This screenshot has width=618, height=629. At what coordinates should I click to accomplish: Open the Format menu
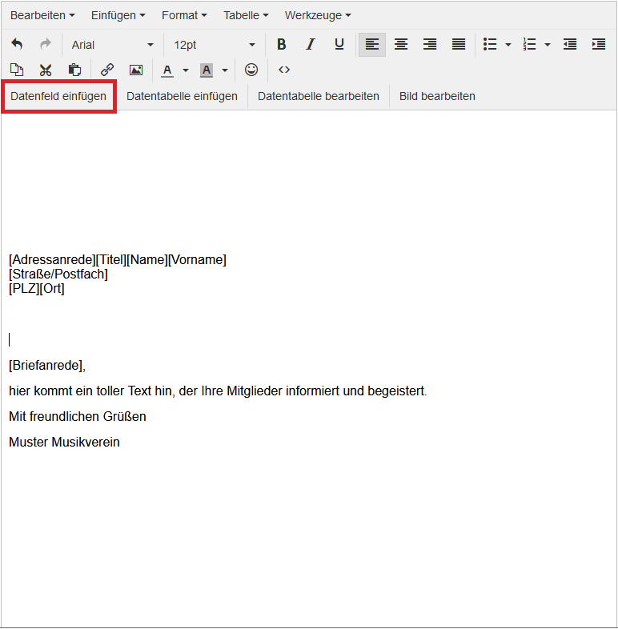coord(184,15)
